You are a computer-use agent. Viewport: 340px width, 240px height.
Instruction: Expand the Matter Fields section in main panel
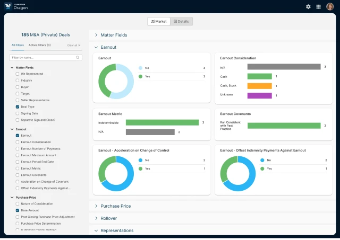click(x=96, y=35)
